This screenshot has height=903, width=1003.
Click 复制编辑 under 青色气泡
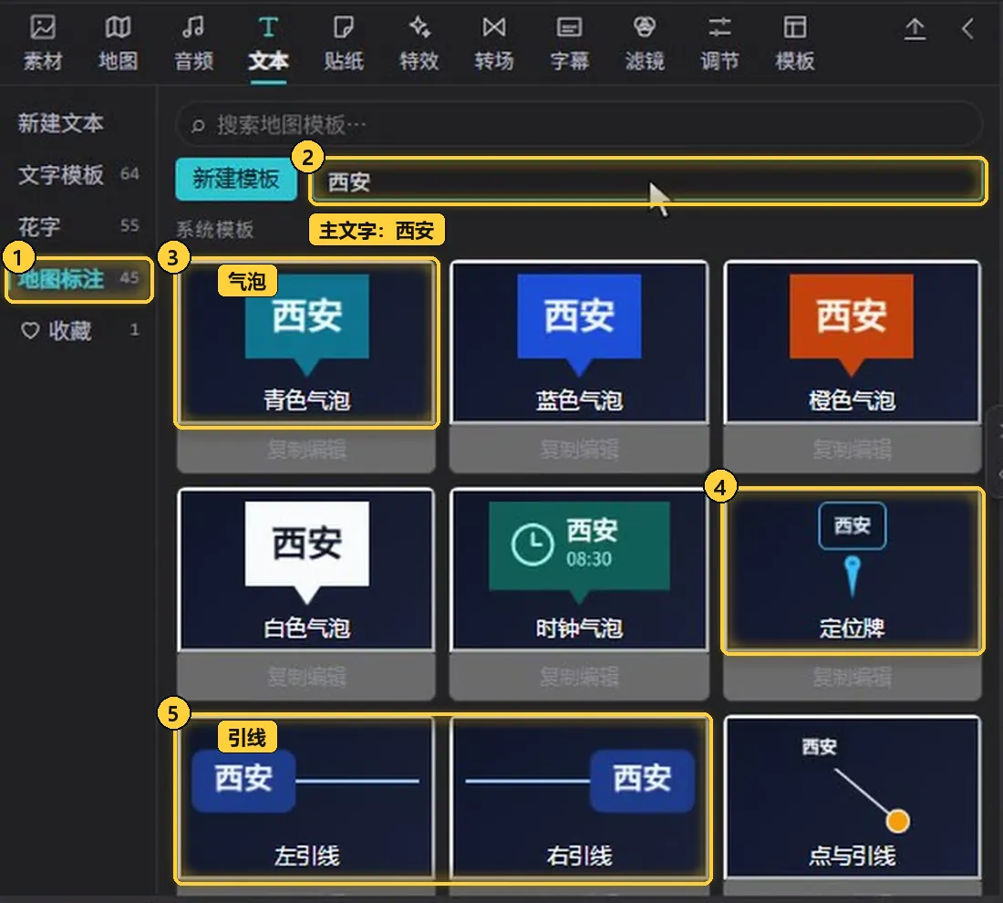pyautogui.click(x=306, y=450)
